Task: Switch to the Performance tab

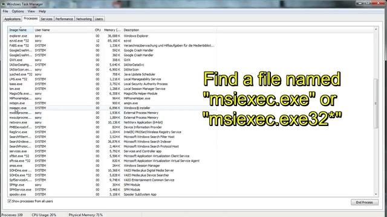Action: pyautogui.click(x=64, y=19)
